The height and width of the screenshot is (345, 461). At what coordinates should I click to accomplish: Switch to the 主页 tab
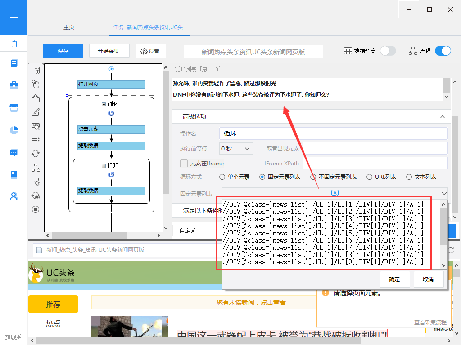coord(69,27)
